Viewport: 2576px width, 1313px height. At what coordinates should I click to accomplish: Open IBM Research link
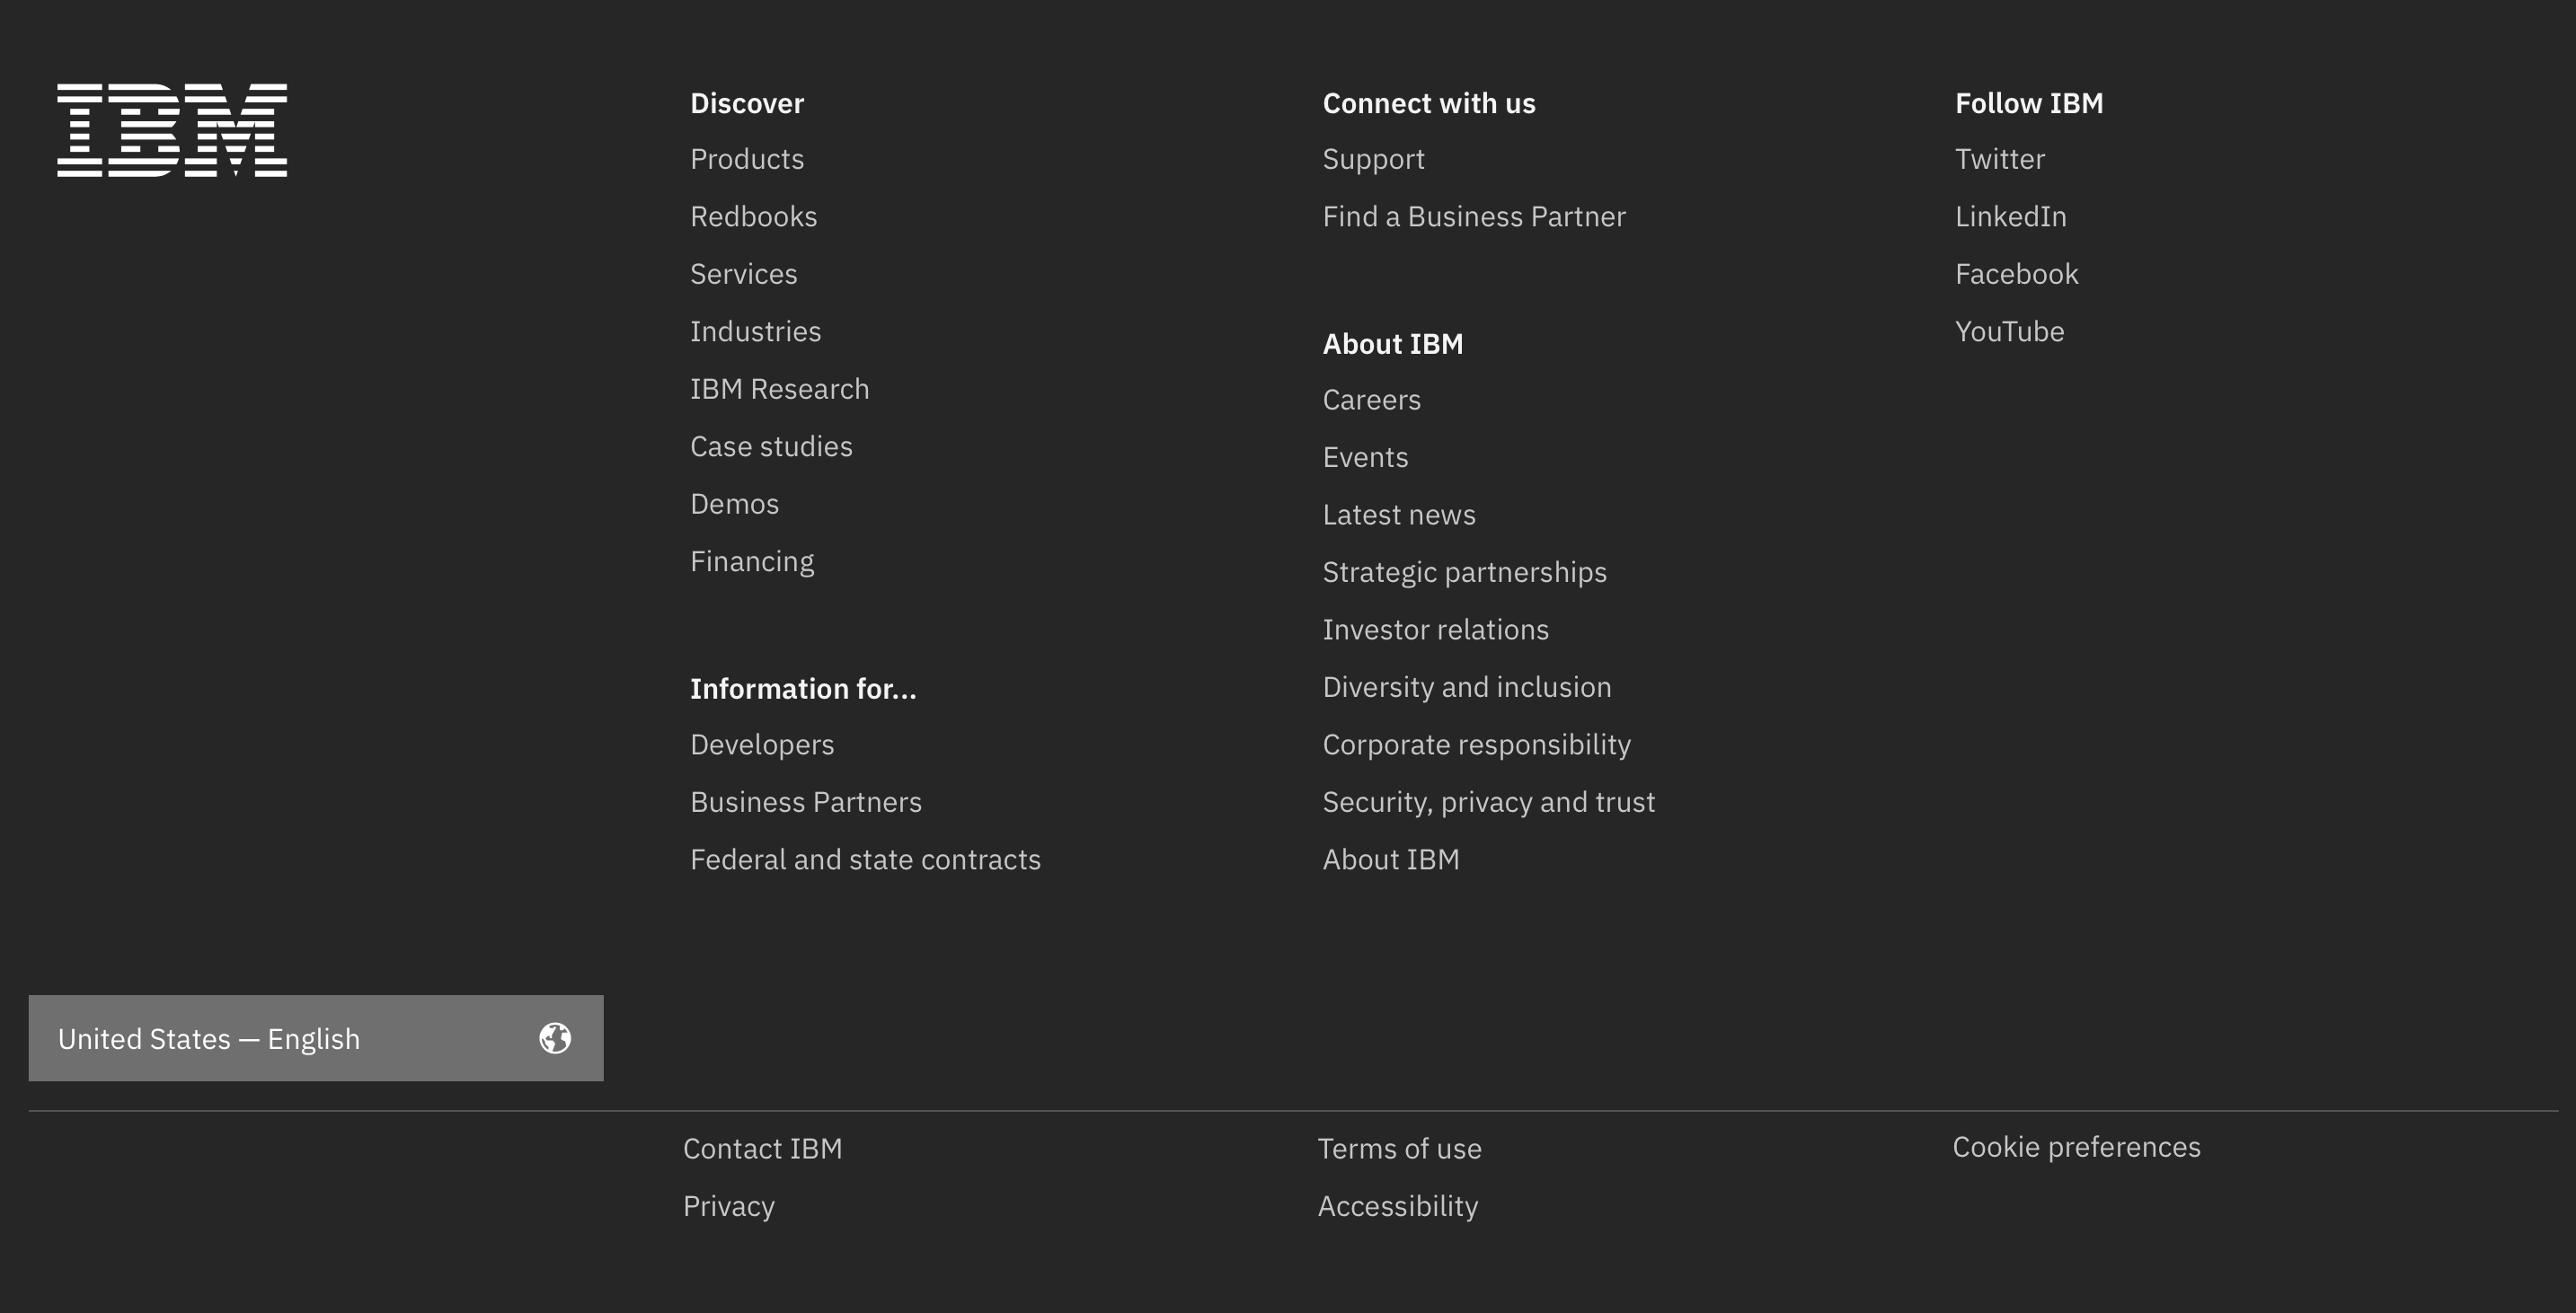[780, 389]
